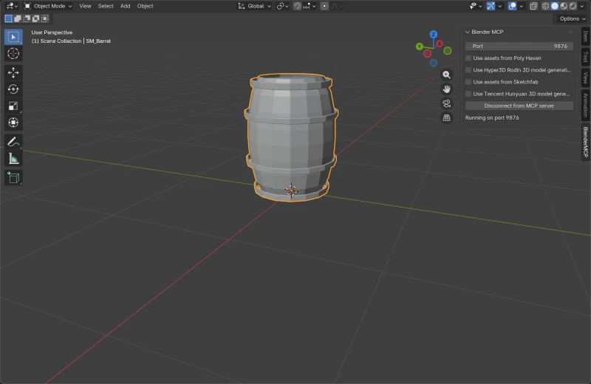Click the Running on port 9876 text
The width and height of the screenshot is (591, 384).
click(492, 117)
